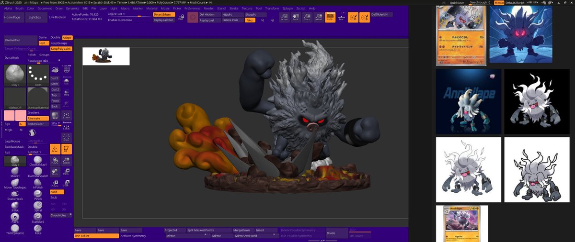Click the blue Annihilape reference image

[x=469, y=101]
